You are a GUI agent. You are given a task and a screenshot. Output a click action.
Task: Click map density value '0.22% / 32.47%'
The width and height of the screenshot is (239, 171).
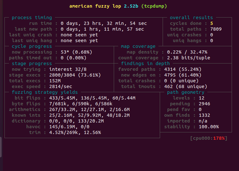coord(187,52)
